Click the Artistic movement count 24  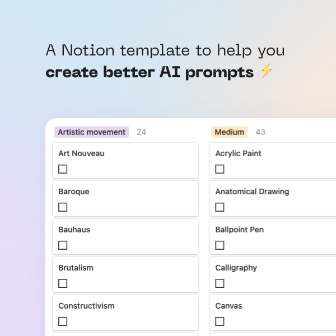click(142, 132)
